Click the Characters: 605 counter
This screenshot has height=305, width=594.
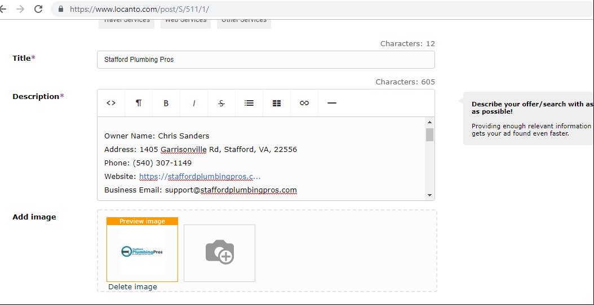coord(405,82)
